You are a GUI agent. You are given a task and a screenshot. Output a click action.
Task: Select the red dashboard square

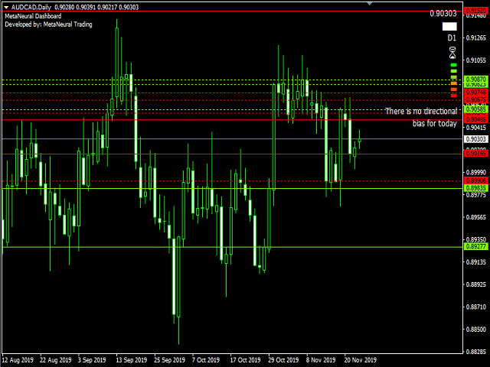(454, 96)
